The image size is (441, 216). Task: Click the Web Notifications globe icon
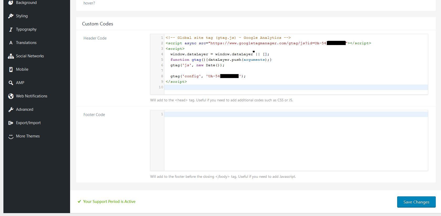tap(11, 96)
